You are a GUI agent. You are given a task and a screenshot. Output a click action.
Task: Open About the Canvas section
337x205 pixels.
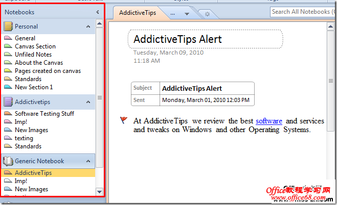[x=39, y=63]
